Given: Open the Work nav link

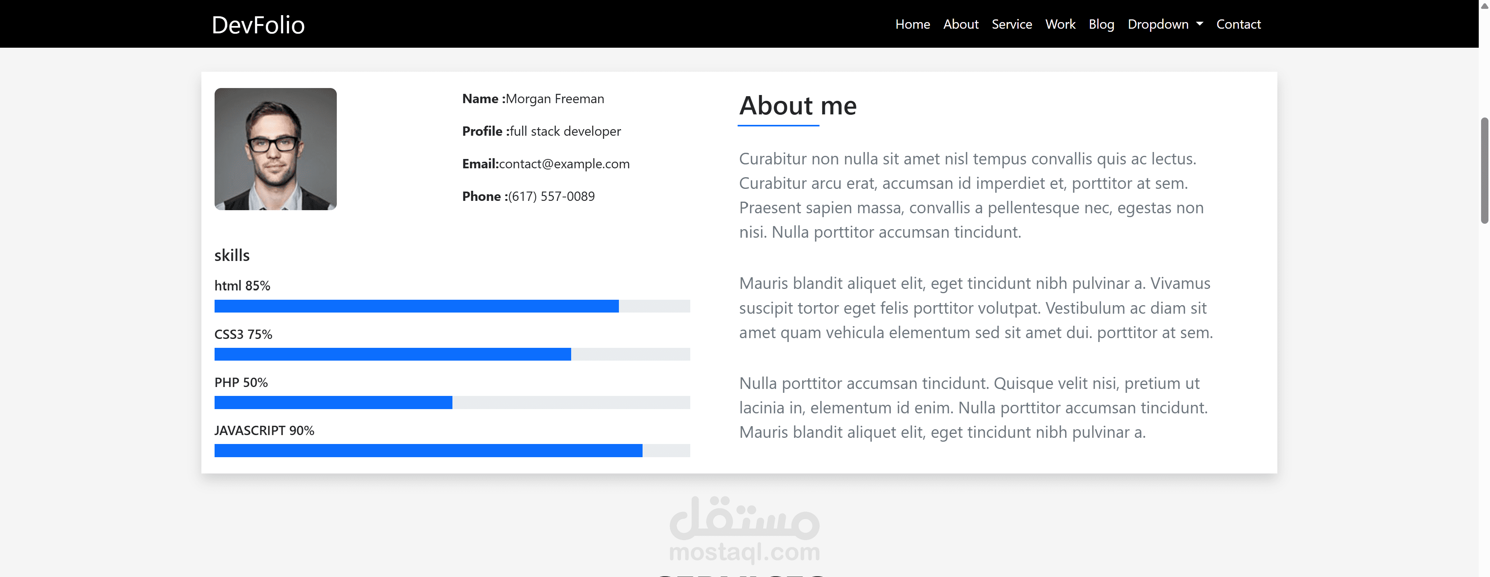Looking at the screenshot, I should point(1060,24).
